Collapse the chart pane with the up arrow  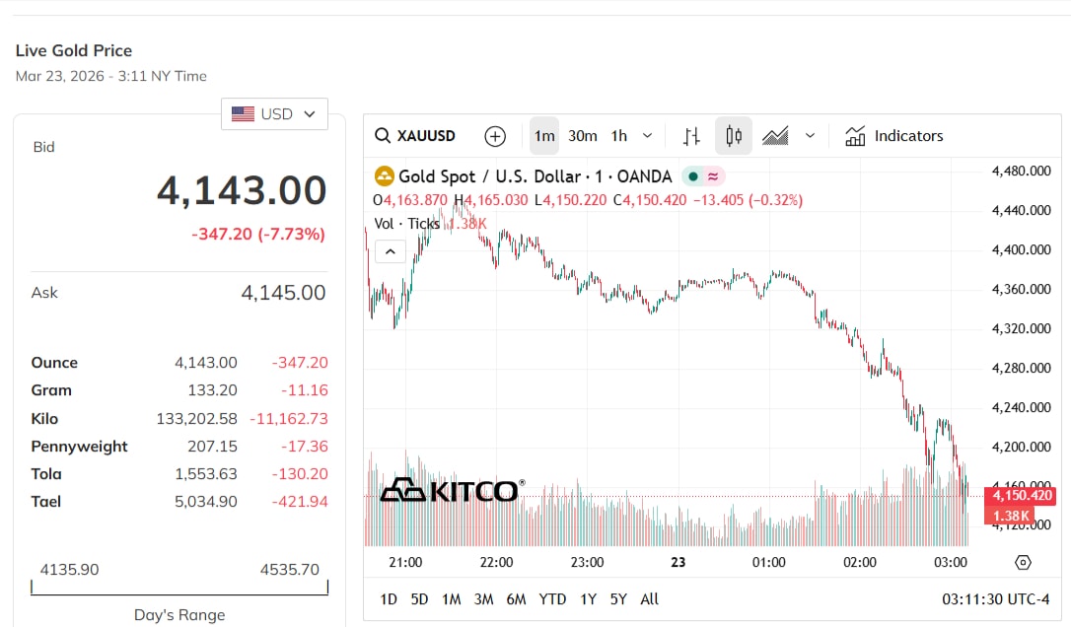point(391,251)
